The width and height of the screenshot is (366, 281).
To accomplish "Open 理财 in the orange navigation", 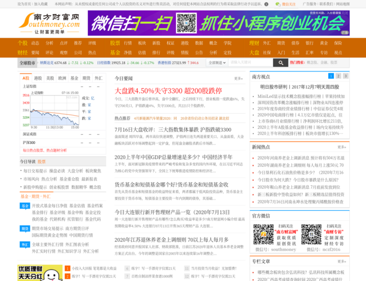I will tap(254, 43).
